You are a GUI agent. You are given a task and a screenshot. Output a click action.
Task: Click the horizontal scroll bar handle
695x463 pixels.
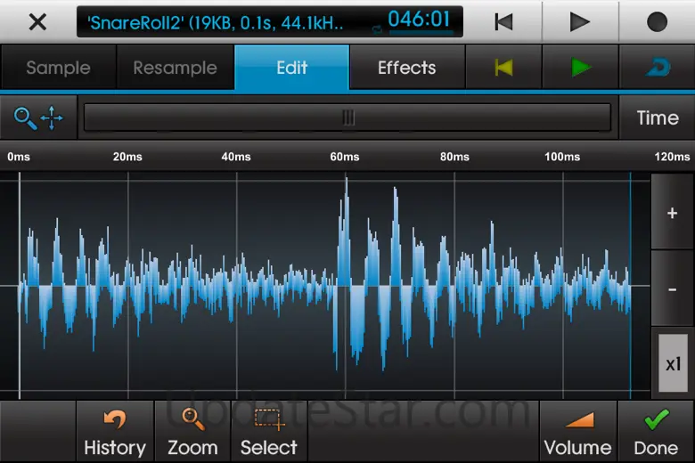[348, 118]
